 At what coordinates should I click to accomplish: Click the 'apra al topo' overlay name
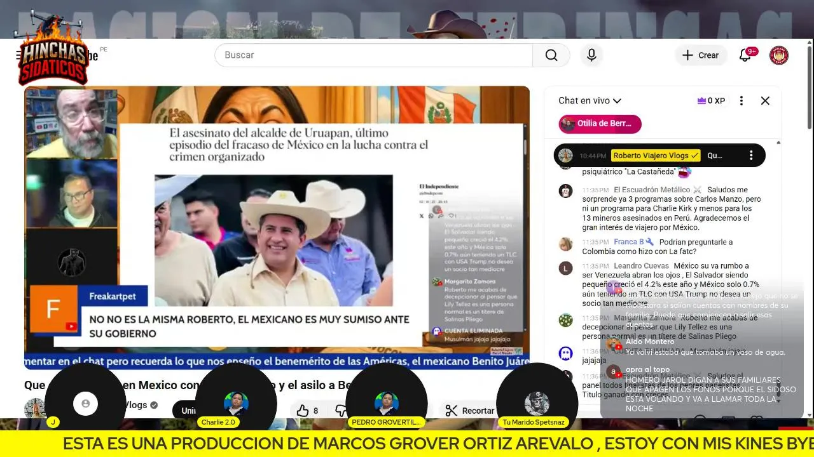(647, 369)
